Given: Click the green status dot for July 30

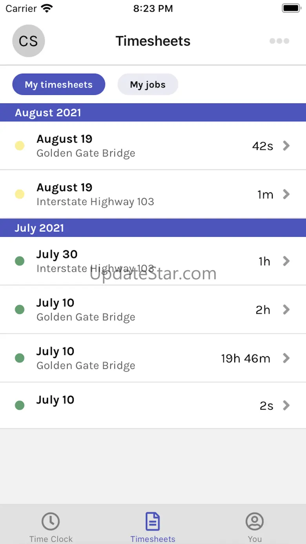Looking at the screenshot, I should pyautogui.click(x=20, y=261).
